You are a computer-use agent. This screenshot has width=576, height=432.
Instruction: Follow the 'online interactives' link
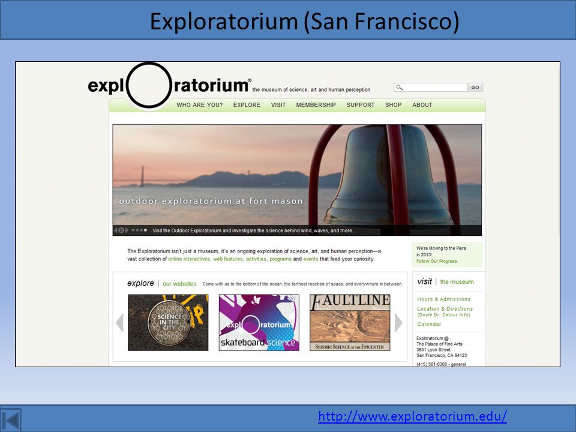point(189,259)
